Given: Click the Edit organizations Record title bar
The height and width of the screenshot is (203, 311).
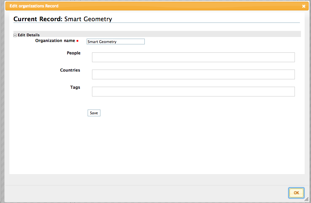Looking at the screenshot, I should coord(157,6).
